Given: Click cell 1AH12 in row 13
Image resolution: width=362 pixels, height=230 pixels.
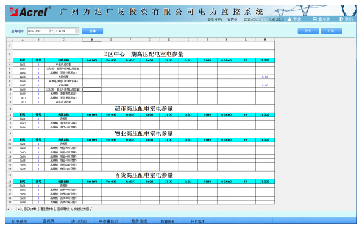Looking at the screenshot, I should point(23,102).
